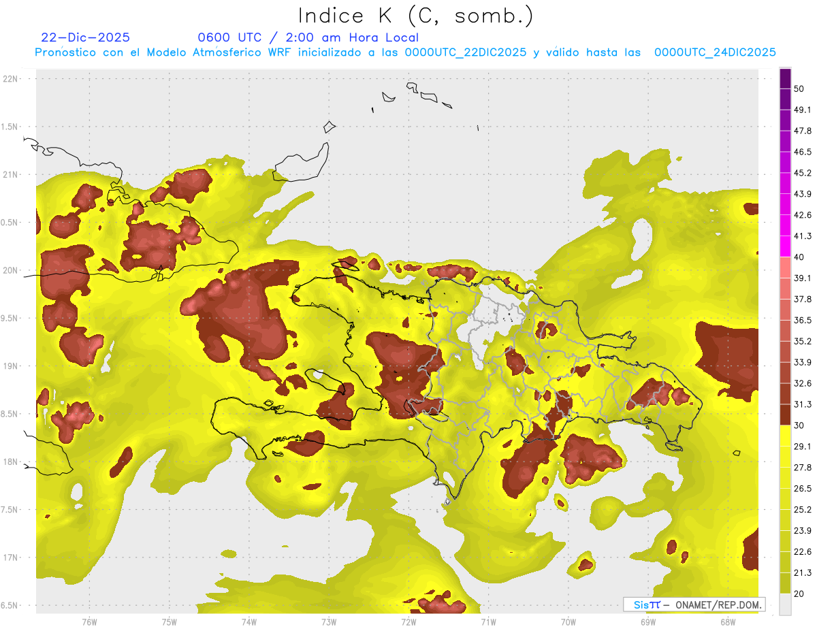
Task: Click the 19N latitude label
Action: pyautogui.click(x=12, y=366)
